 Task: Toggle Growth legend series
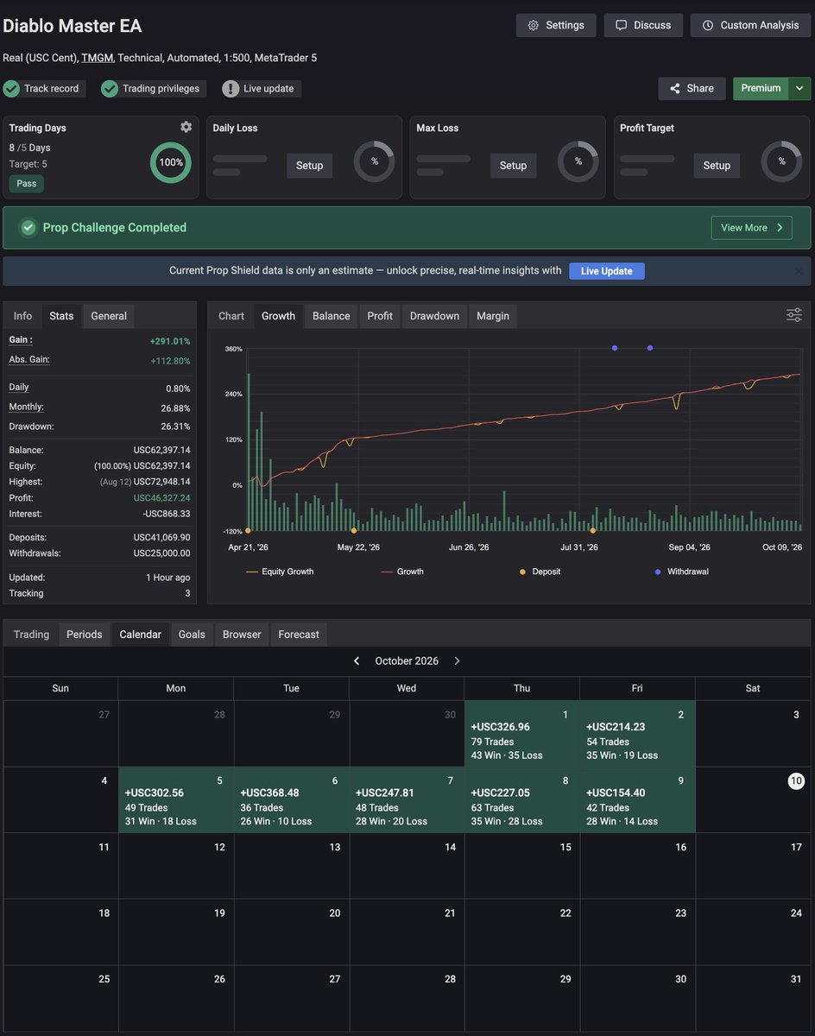[402, 572]
